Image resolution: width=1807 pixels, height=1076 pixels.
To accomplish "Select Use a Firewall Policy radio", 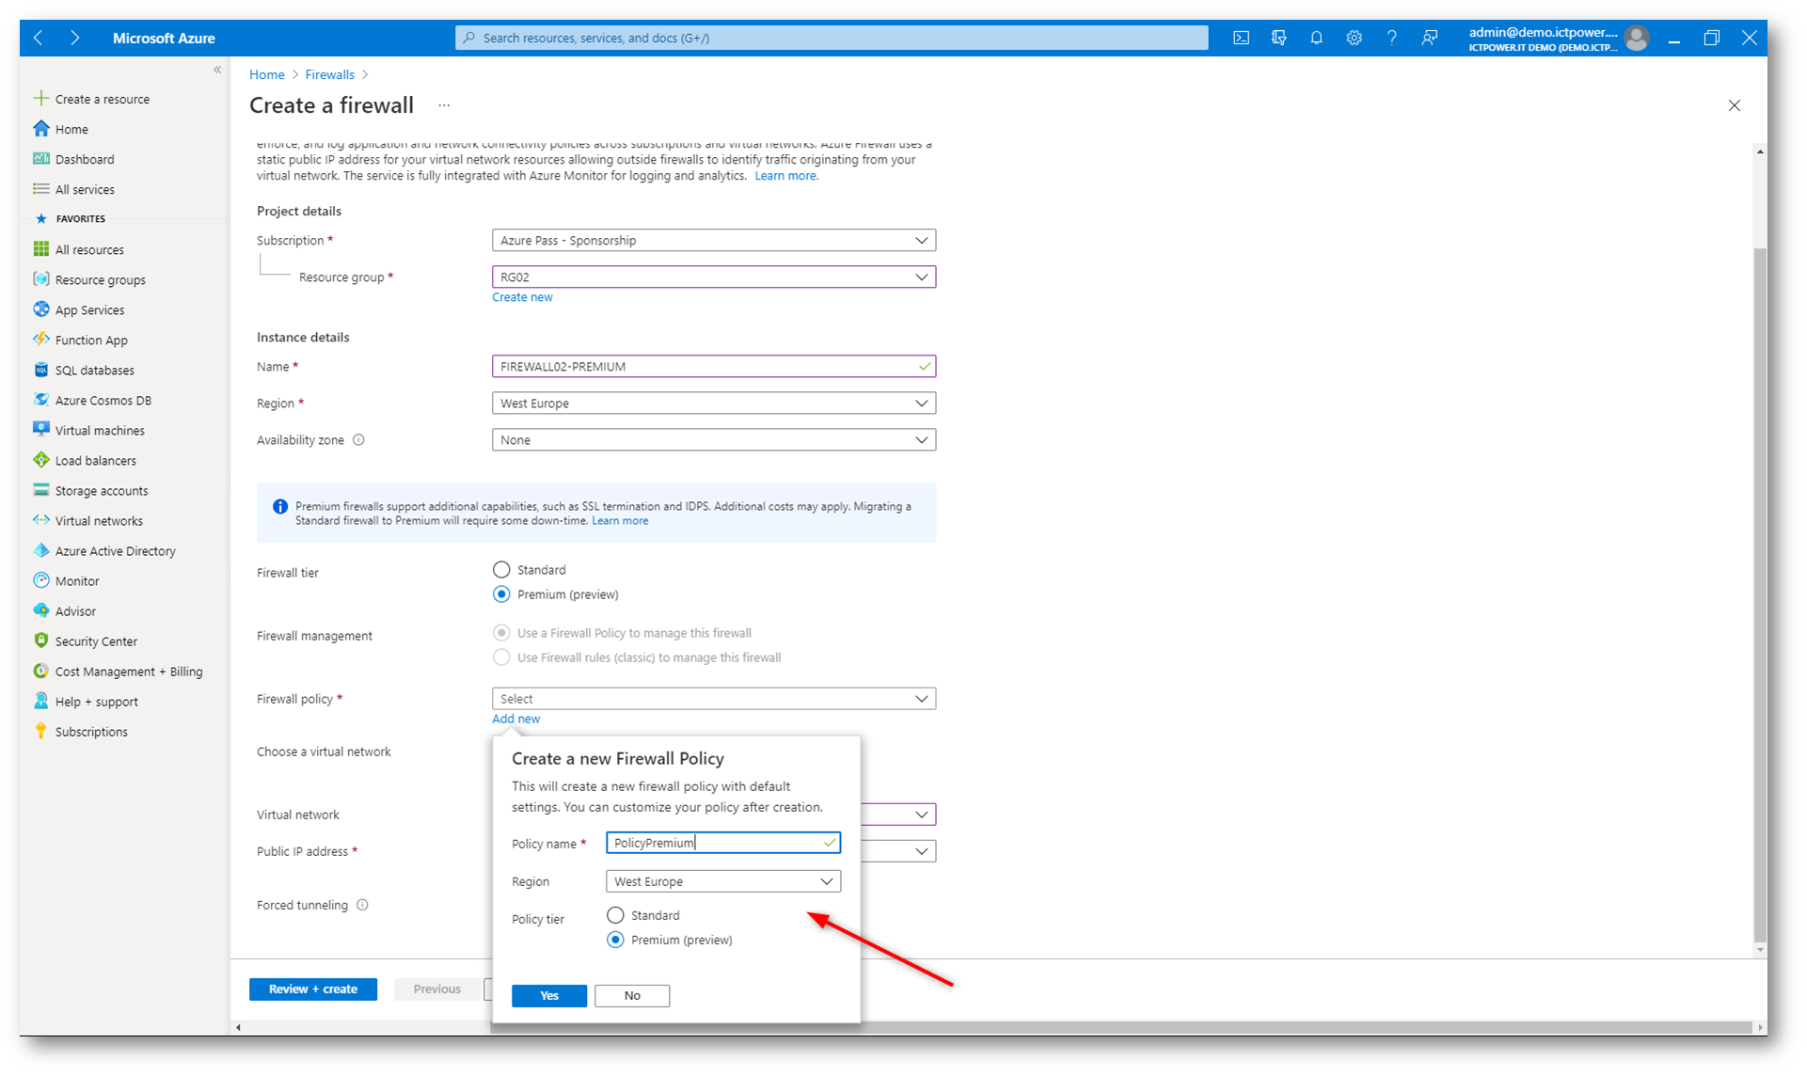I will [x=501, y=633].
